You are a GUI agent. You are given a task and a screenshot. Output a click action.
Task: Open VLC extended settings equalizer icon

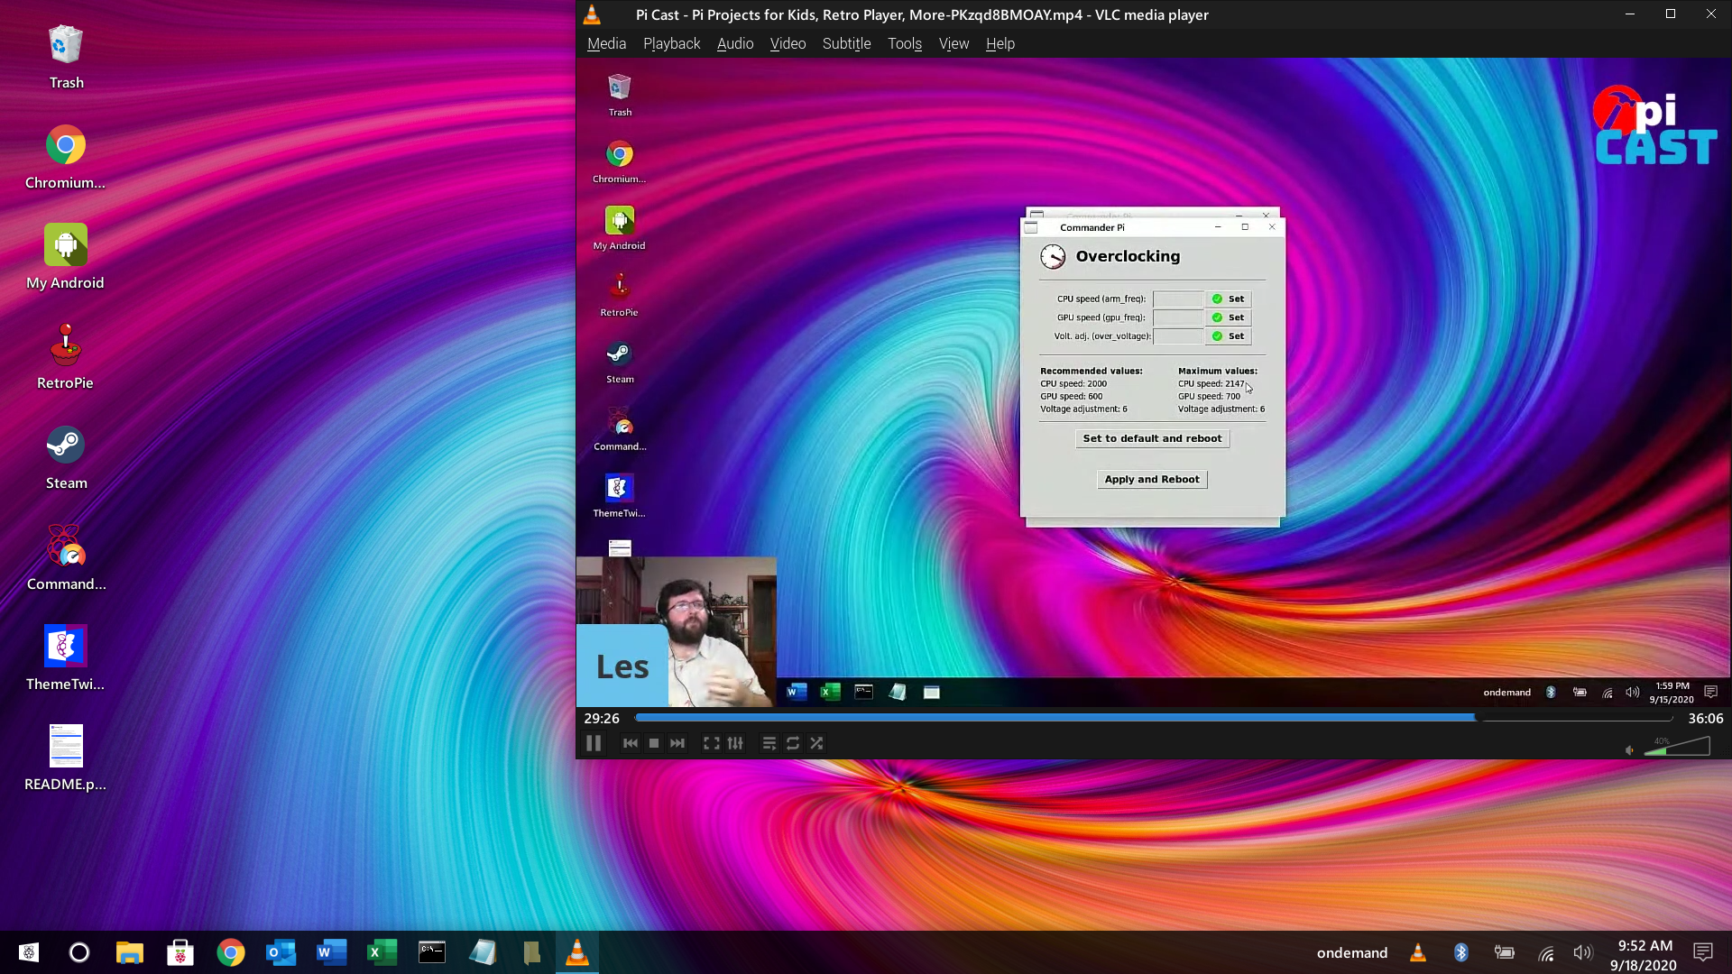(735, 743)
